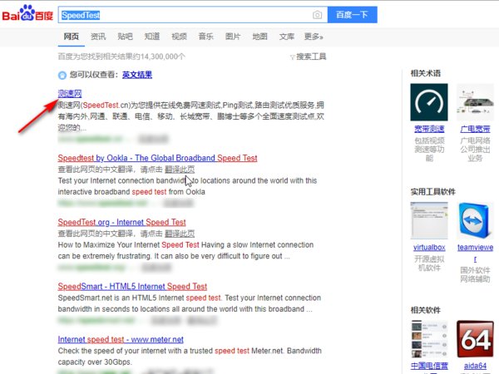Open SpeedSmart HTML5 Internet Speed Test link
This screenshot has width=499, height=374.
[x=132, y=287]
